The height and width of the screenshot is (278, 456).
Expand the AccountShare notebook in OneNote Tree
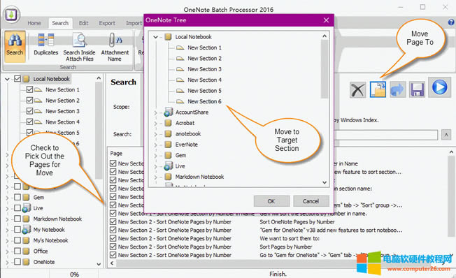[x=155, y=112]
